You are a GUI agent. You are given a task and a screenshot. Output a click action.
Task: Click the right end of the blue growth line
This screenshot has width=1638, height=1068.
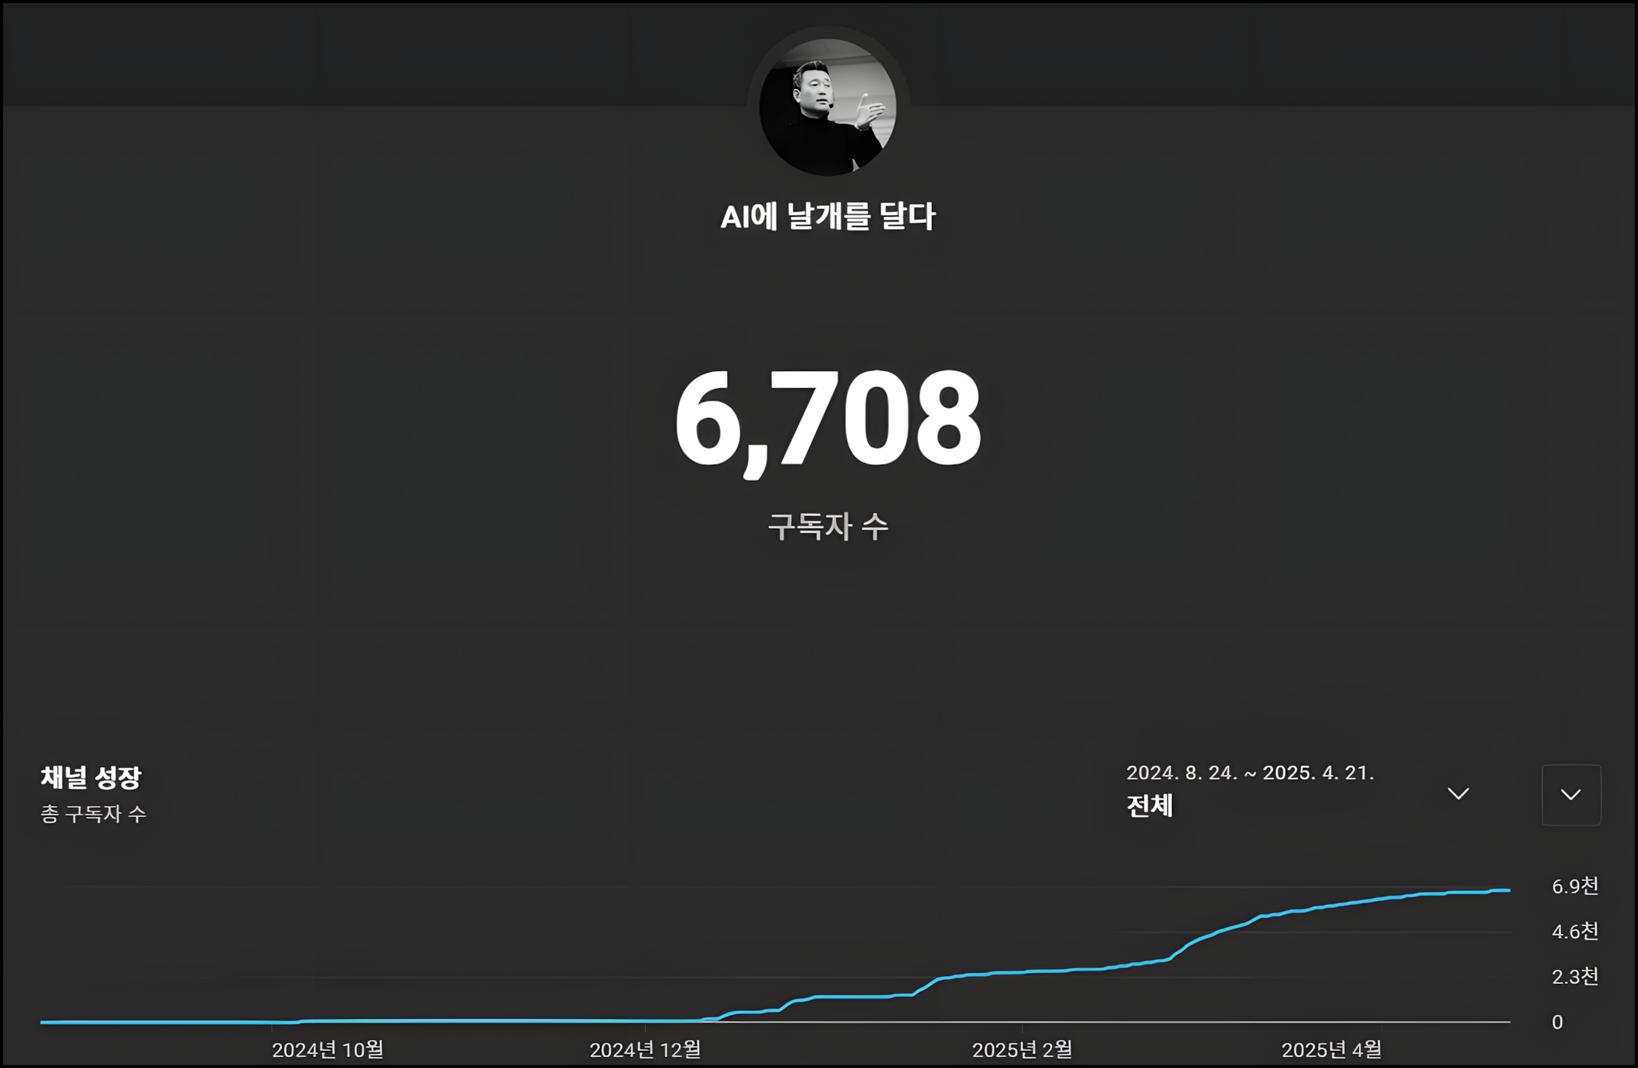coord(1507,890)
